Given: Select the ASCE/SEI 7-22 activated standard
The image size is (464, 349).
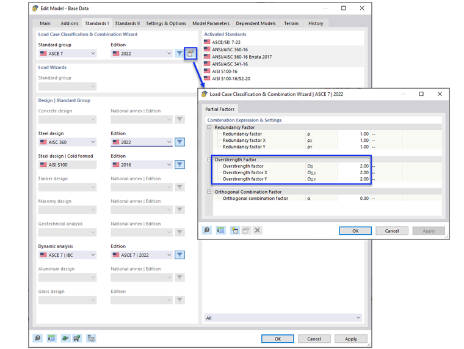Looking at the screenshot, I should [283, 42].
